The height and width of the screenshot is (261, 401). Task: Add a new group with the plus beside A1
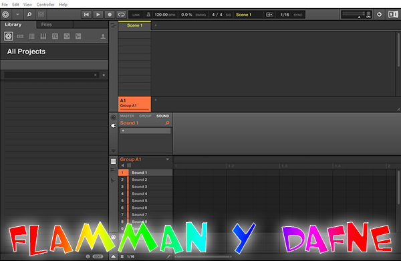click(156, 100)
